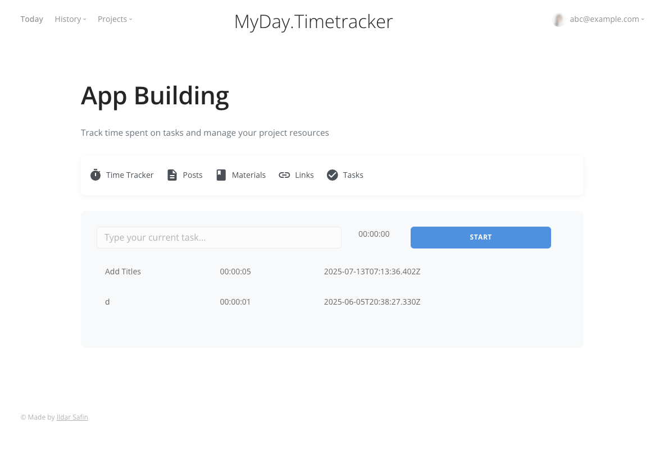Image resolution: width=664 pixels, height=460 pixels.
Task: Click the 00:00:00 timer display
Action: [374, 234]
